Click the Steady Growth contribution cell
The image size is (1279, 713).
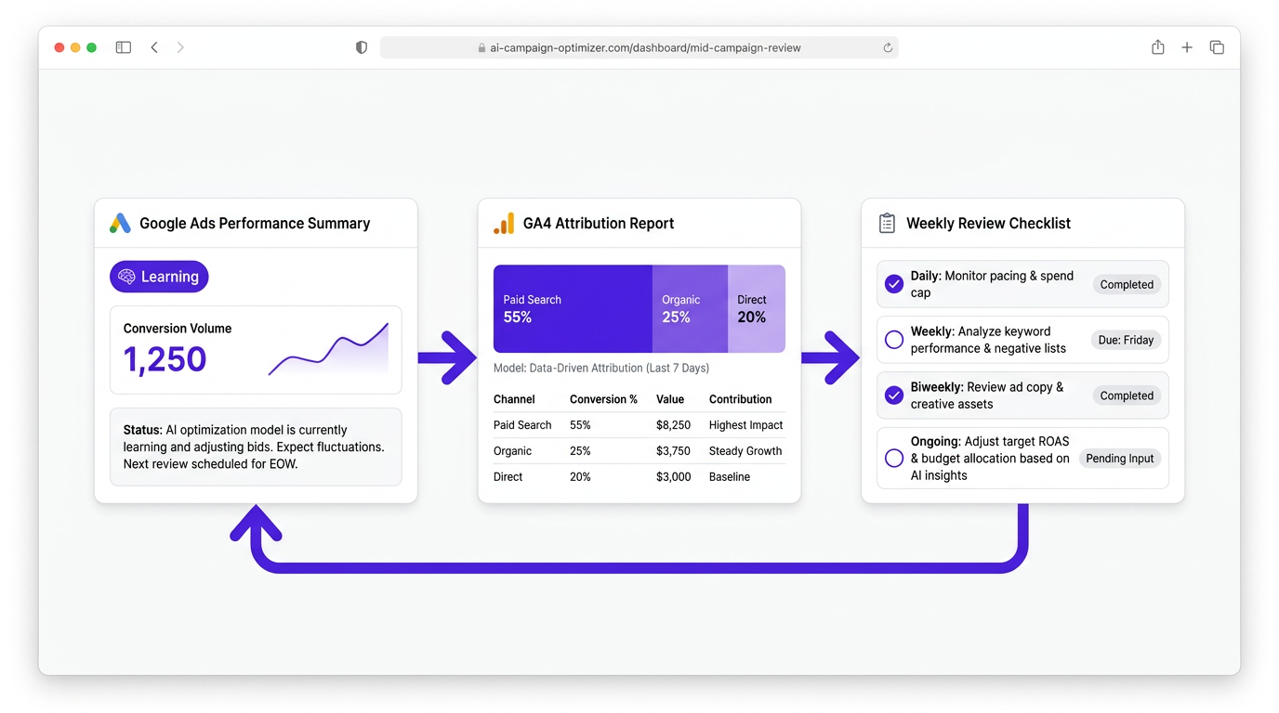745,451
